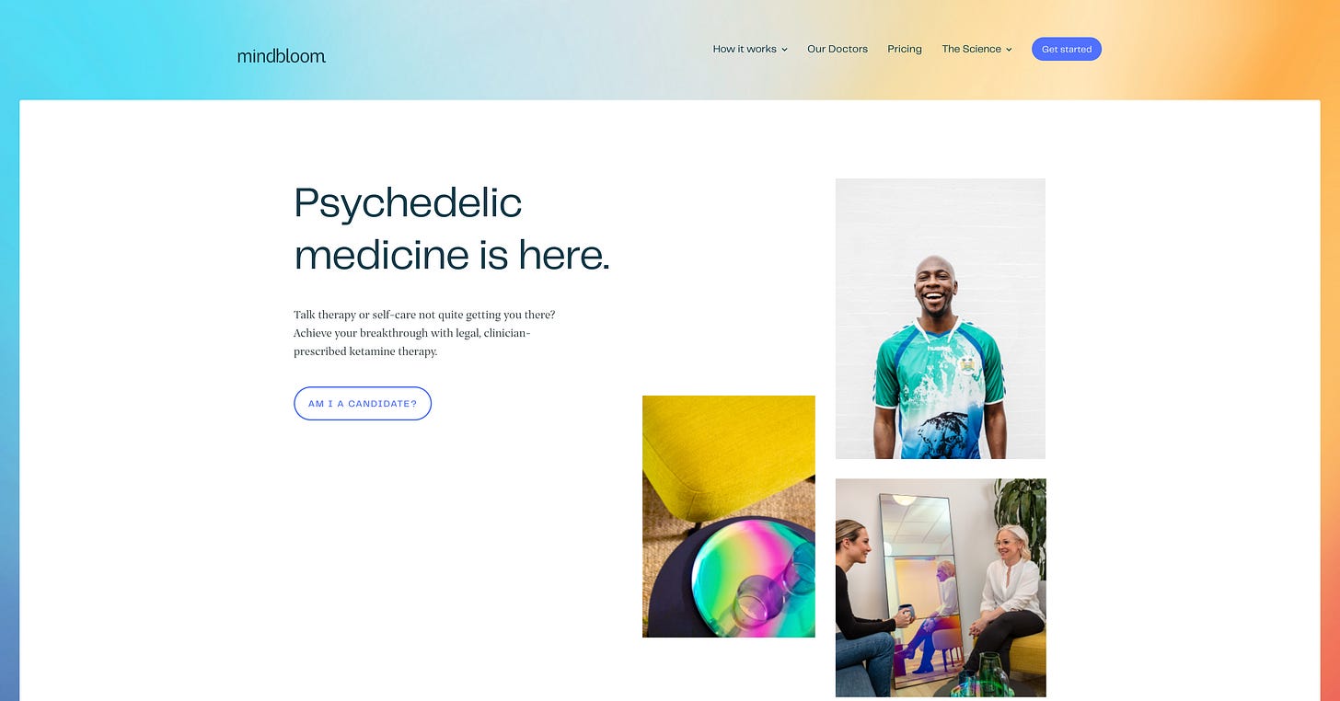1340x701 pixels.
Task: Click the iridescent rainbow disc in photo
Action: tap(753, 577)
